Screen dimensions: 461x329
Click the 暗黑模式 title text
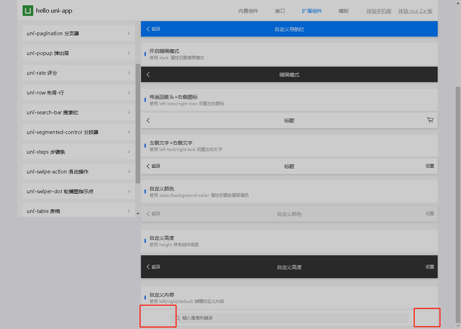[x=289, y=75]
